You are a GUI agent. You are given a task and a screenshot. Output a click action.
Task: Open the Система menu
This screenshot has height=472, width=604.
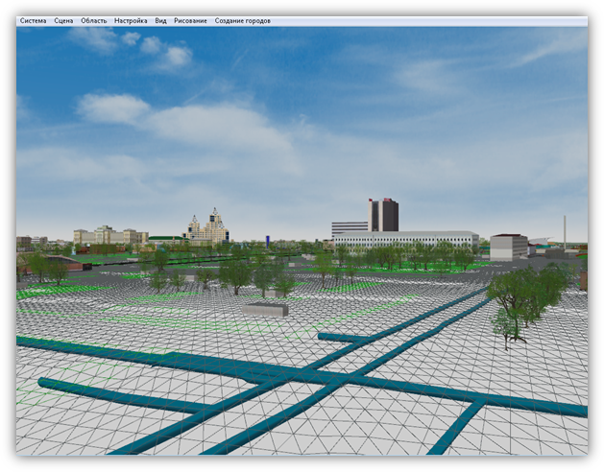(33, 20)
